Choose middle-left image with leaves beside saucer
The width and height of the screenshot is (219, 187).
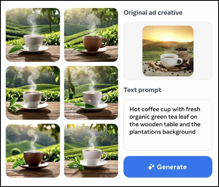[x=33, y=93]
